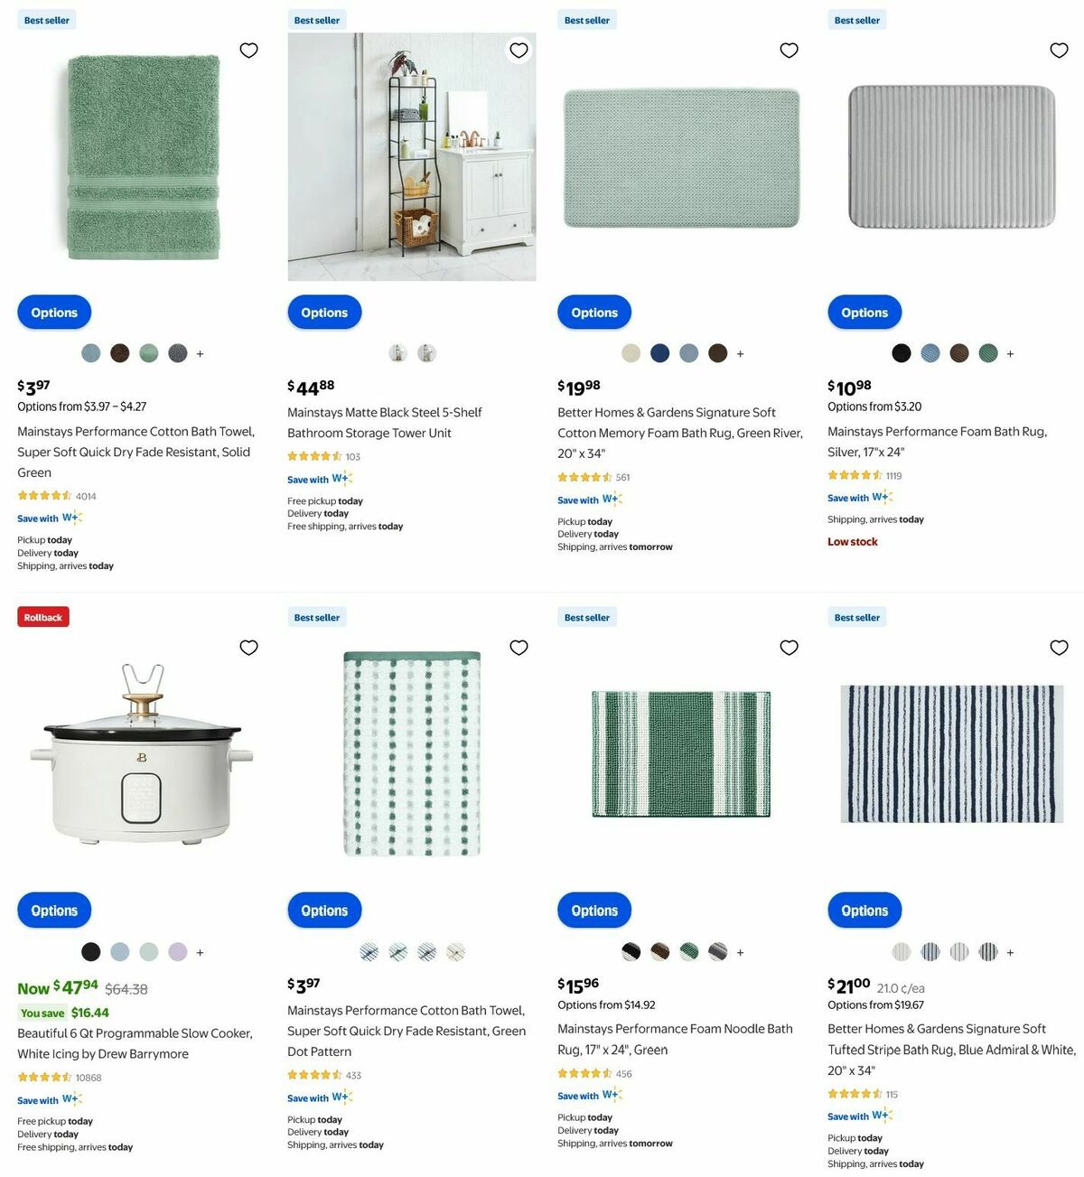Favorite the blue admiral stripe bath rug

click(1059, 648)
